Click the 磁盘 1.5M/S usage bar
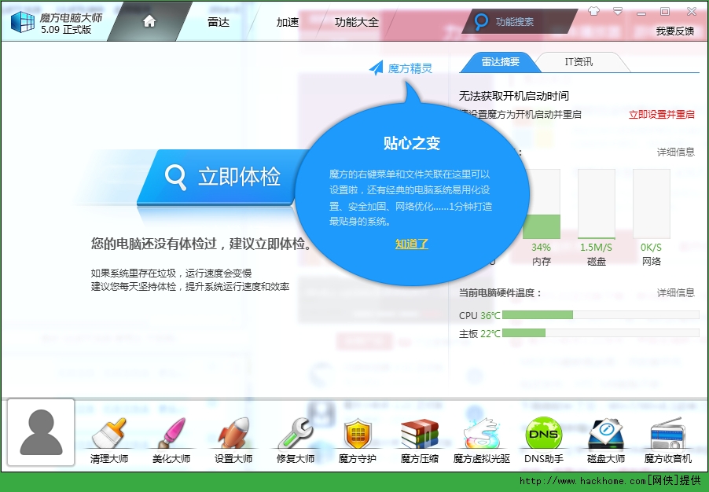709x492 pixels. [x=597, y=204]
